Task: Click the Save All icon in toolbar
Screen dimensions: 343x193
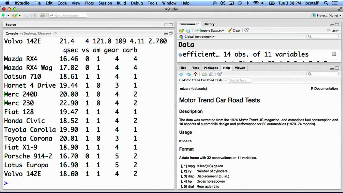Action: point(34,16)
